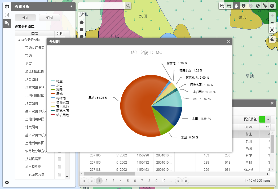
Task: Open bookmarks star button
Action: 272,39
